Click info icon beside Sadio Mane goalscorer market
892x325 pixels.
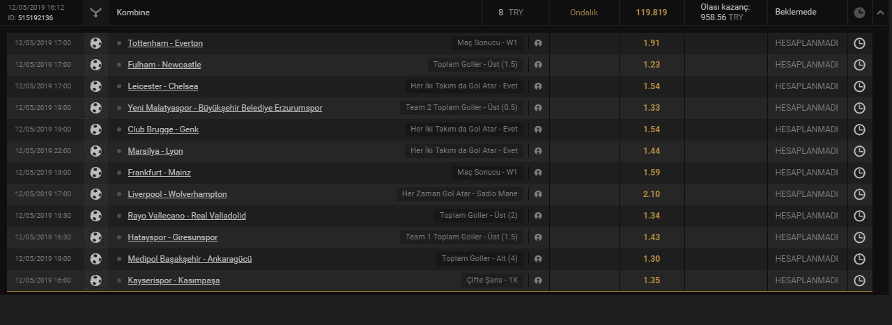(x=538, y=194)
